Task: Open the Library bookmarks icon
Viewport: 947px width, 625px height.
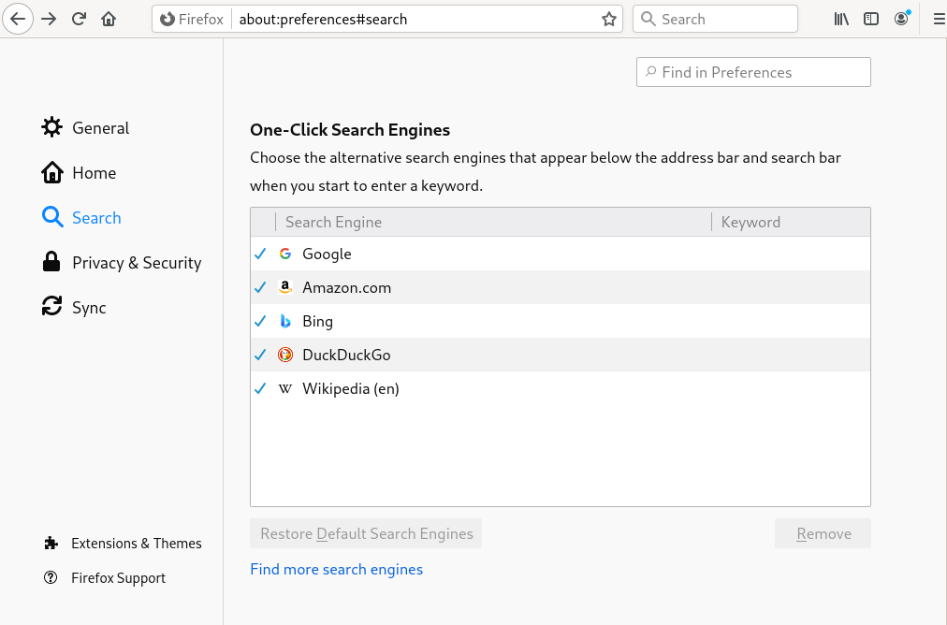Action: click(841, 19)
